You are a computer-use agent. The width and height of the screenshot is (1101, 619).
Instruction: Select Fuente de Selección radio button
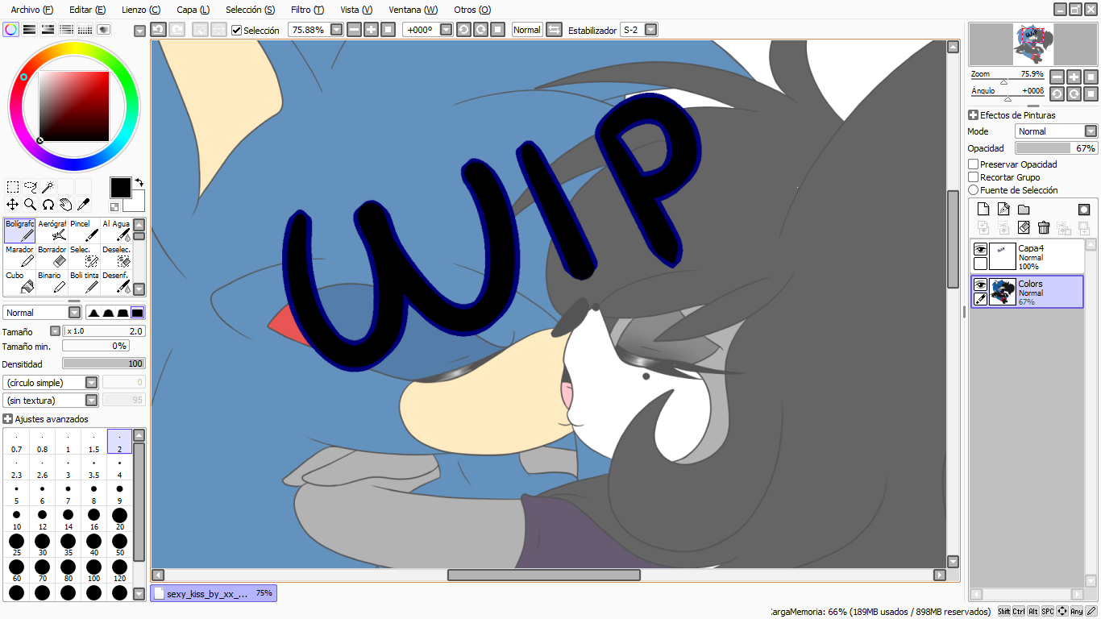click(x=973, y=190)
